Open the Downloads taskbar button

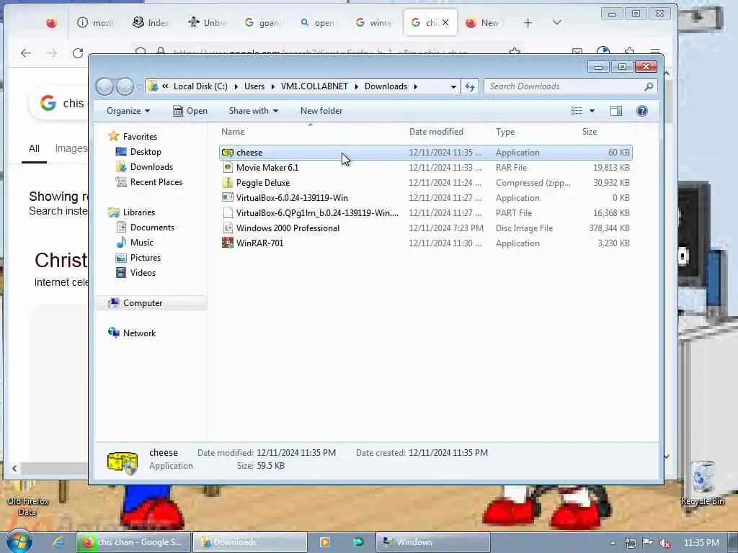click(250, 542)
